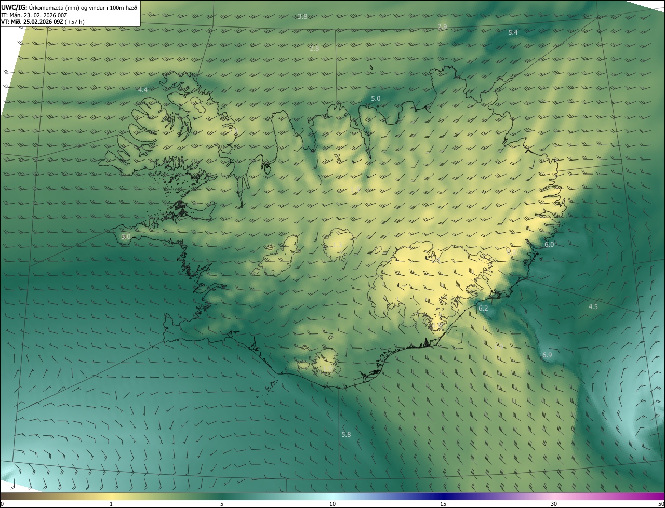Viewport: 665px width, 508px height.
Task: Click the map value 5.4
Action: tap(513, 33)
